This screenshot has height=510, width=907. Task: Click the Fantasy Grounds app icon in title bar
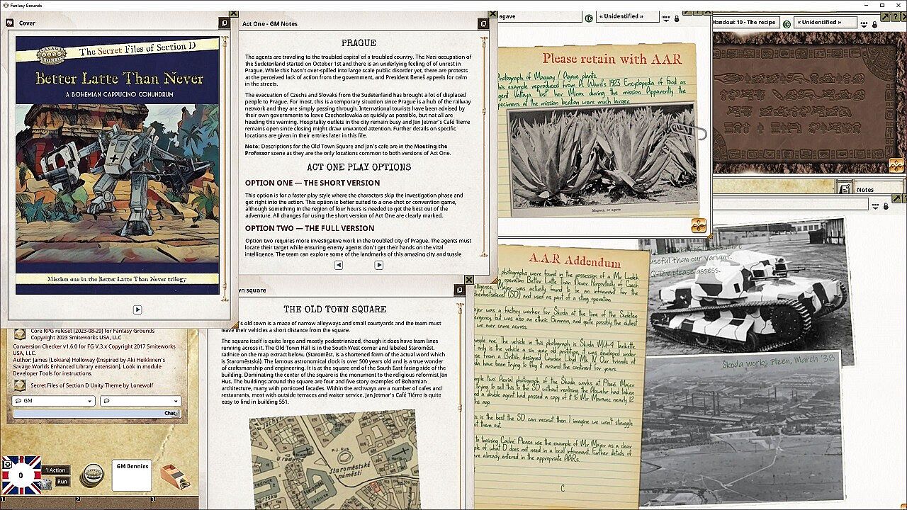tap(6, 5)
